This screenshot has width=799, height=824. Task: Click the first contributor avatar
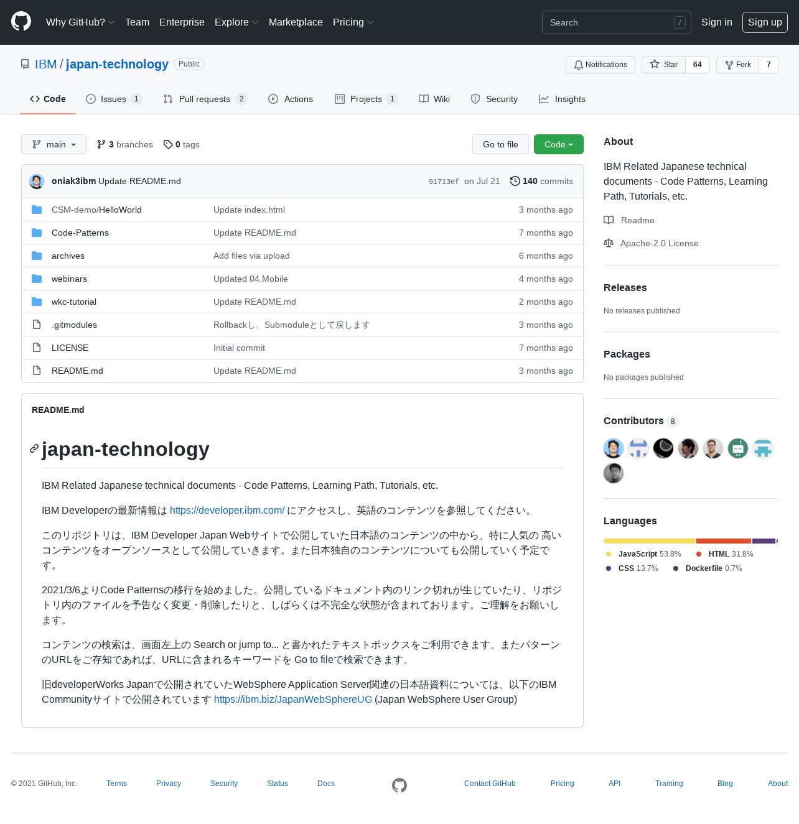coord(614,448)
